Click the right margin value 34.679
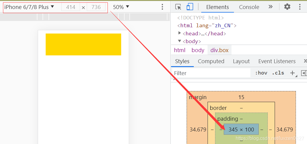This screenshot has width=307, height=144. [285, 129]
